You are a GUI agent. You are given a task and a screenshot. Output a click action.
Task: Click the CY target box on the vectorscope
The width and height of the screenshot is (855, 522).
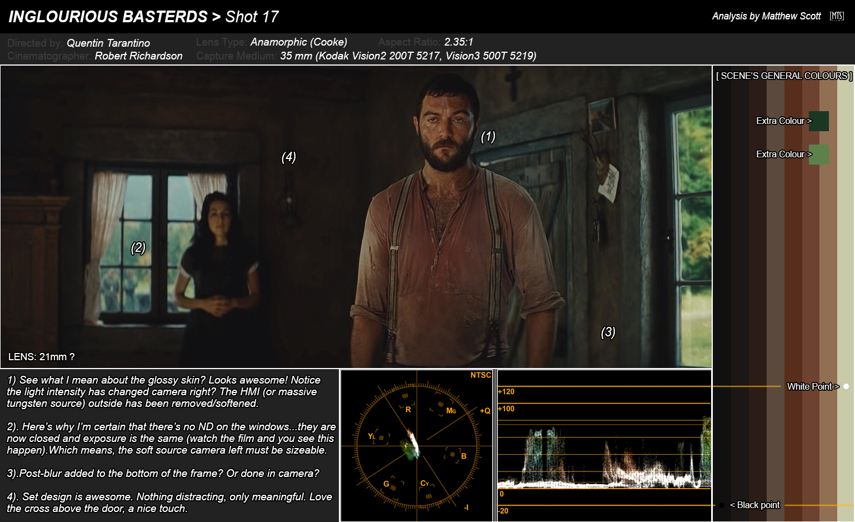[x=428, y=496]
